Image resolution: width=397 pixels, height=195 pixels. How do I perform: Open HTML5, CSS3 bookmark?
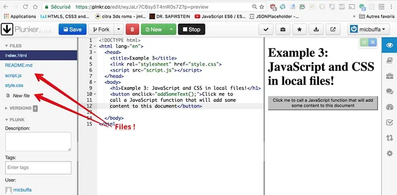tap(65, 16)
